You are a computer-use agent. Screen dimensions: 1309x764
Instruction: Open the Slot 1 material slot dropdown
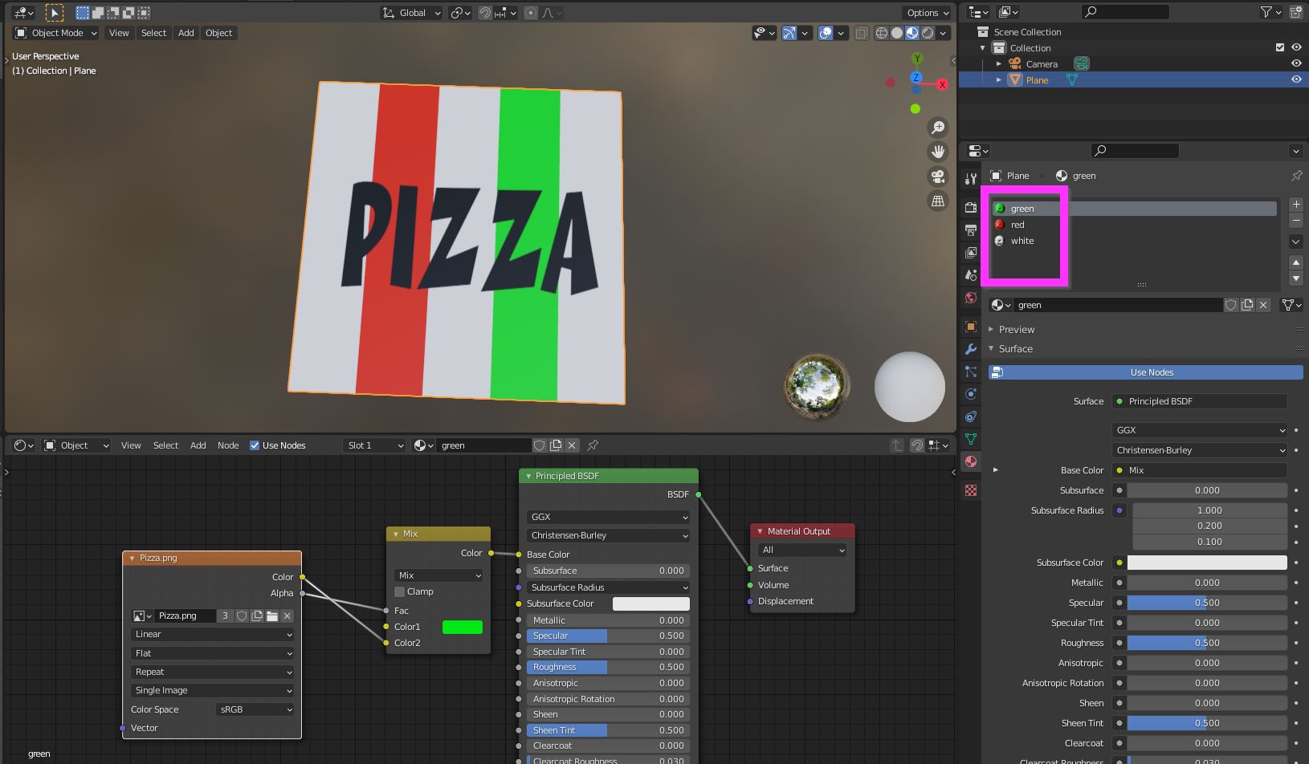(x=374, y=445)
